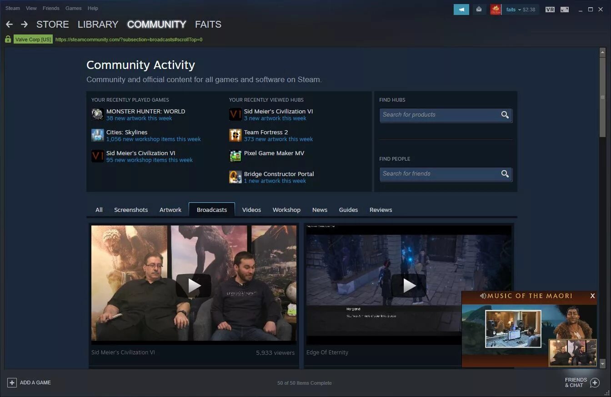Click '50 of 50 Items Complete' downloads status
The image size is (611, 397).
click(x=305, y=383)
